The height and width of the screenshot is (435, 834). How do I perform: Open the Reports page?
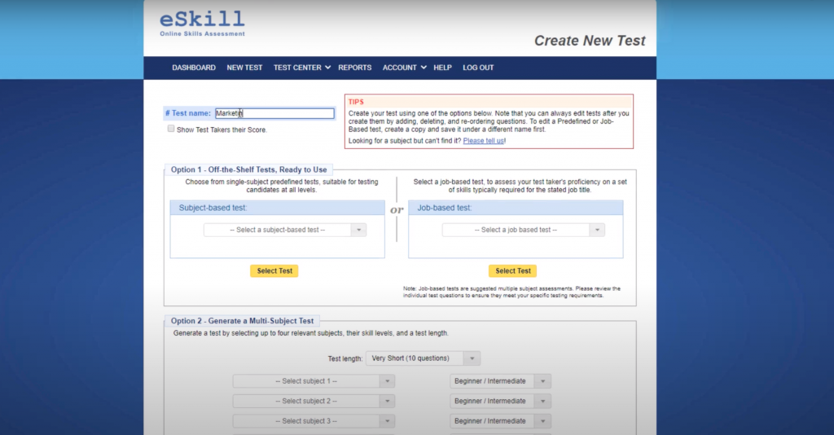[x=355, y=68]
